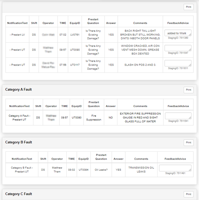
Task: Edit feedback field containing 'added to Work'
Action: [178, 33]
